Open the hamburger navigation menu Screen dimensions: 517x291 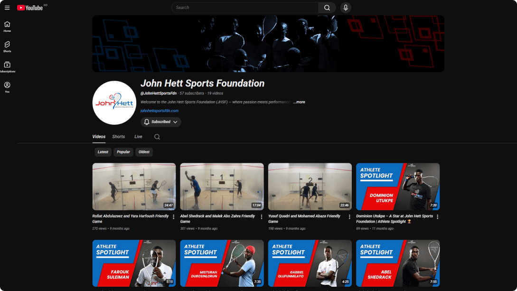7,7
